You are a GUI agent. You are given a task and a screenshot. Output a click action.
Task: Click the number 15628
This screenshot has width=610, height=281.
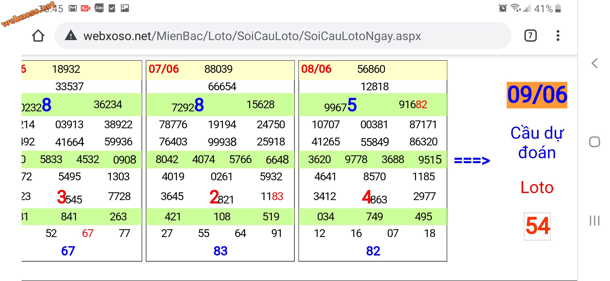[260, 105]
